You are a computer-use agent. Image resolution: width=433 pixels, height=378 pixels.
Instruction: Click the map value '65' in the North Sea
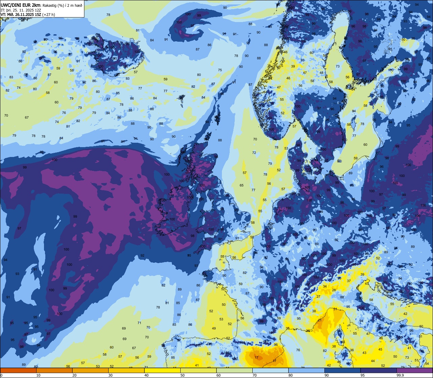(x=242, y=185)
